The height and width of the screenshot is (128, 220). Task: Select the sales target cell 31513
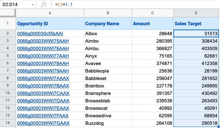[196, 33]
